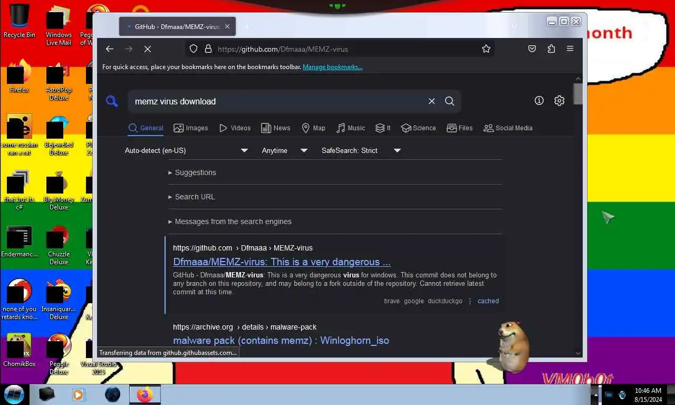675x405 pixels.
Task: Open Auto-detect (en-US) language dropdown
Action: [186, 150]
